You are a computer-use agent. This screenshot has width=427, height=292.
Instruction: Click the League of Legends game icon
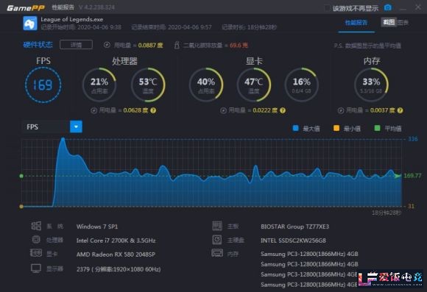[30, 23]
